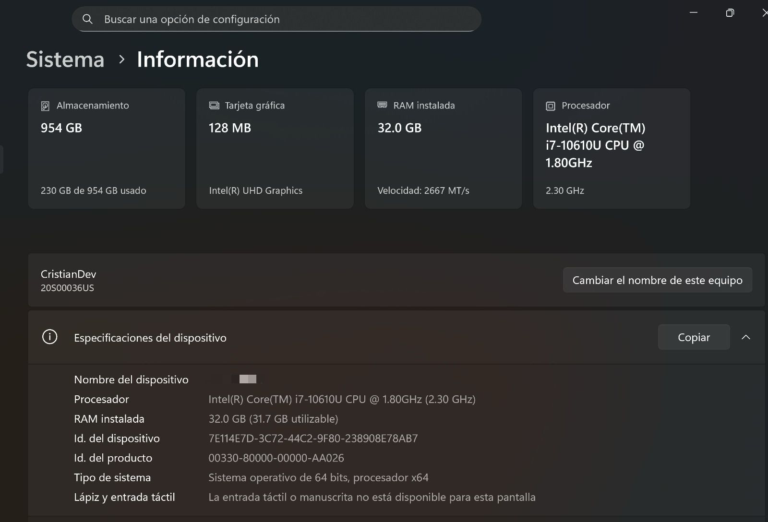The image size is (768, 522).
Task: Select Información in the breadcrumb trail
Action: tap(197, 59)
